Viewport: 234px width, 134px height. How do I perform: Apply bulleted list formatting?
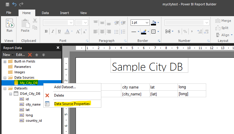117,31
